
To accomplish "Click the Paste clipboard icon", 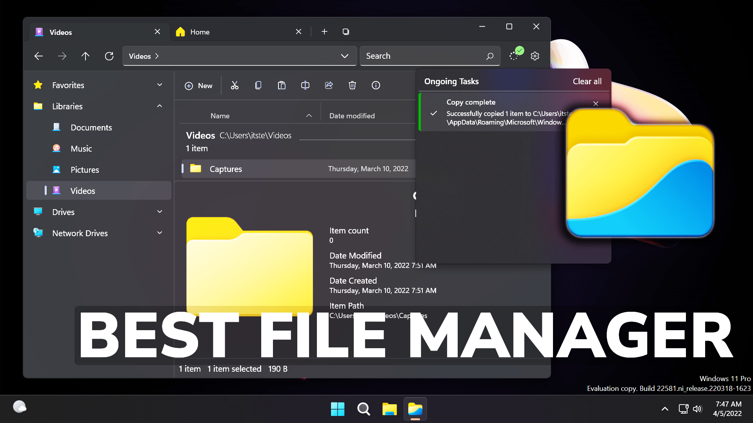I will pos(282,85).
